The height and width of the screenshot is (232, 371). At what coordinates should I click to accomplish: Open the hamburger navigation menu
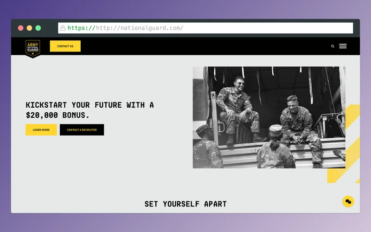(343, 46)
